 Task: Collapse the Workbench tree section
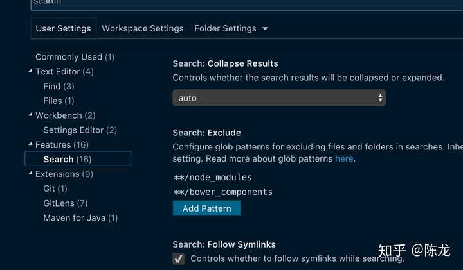point(31,115)
